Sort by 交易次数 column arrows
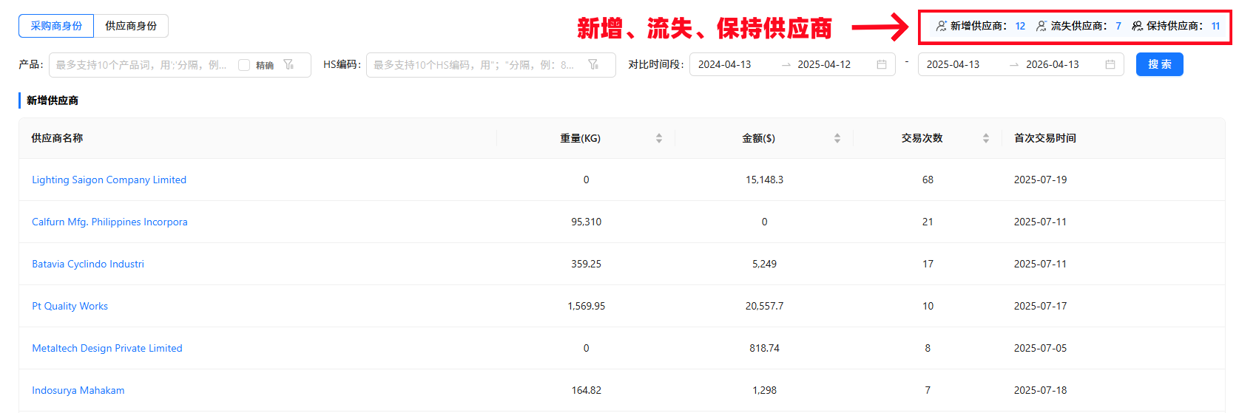The width and height of the screenshot is (1239, 413). pos(986,138)
